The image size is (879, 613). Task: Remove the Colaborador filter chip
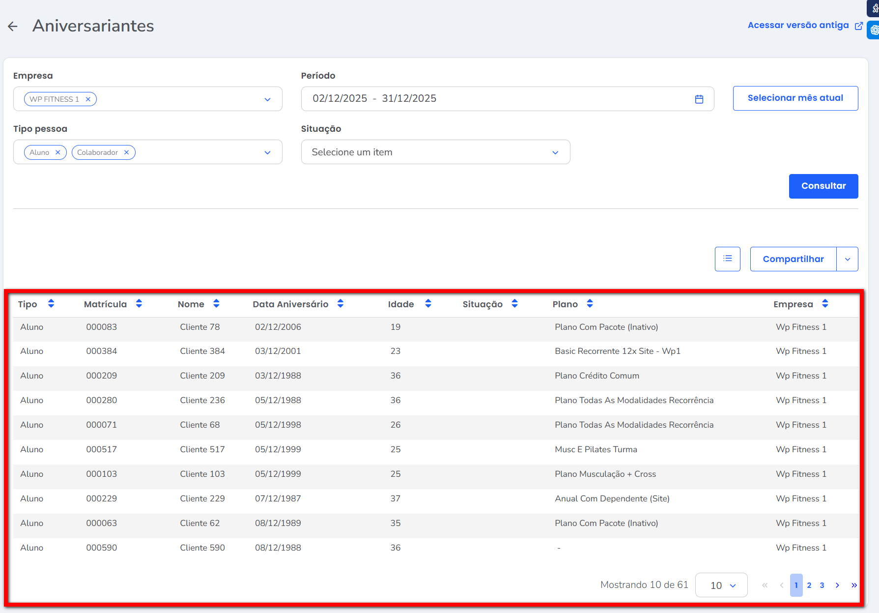126,152
